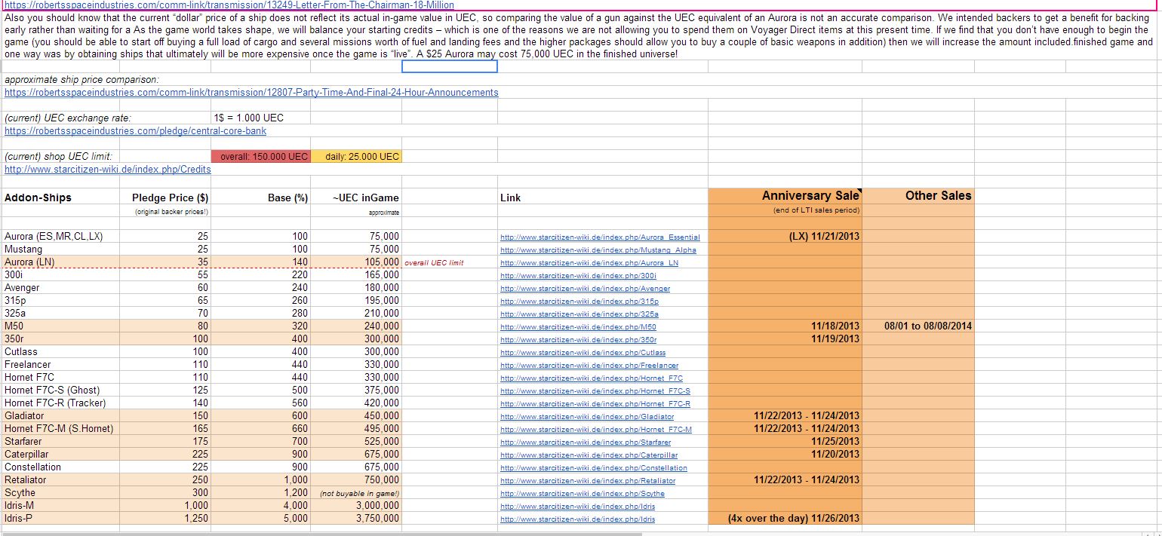Open the Idris link in the Idris-M row
The width and height of the screenshot is (1162, 536).
(x=577, y=506)
